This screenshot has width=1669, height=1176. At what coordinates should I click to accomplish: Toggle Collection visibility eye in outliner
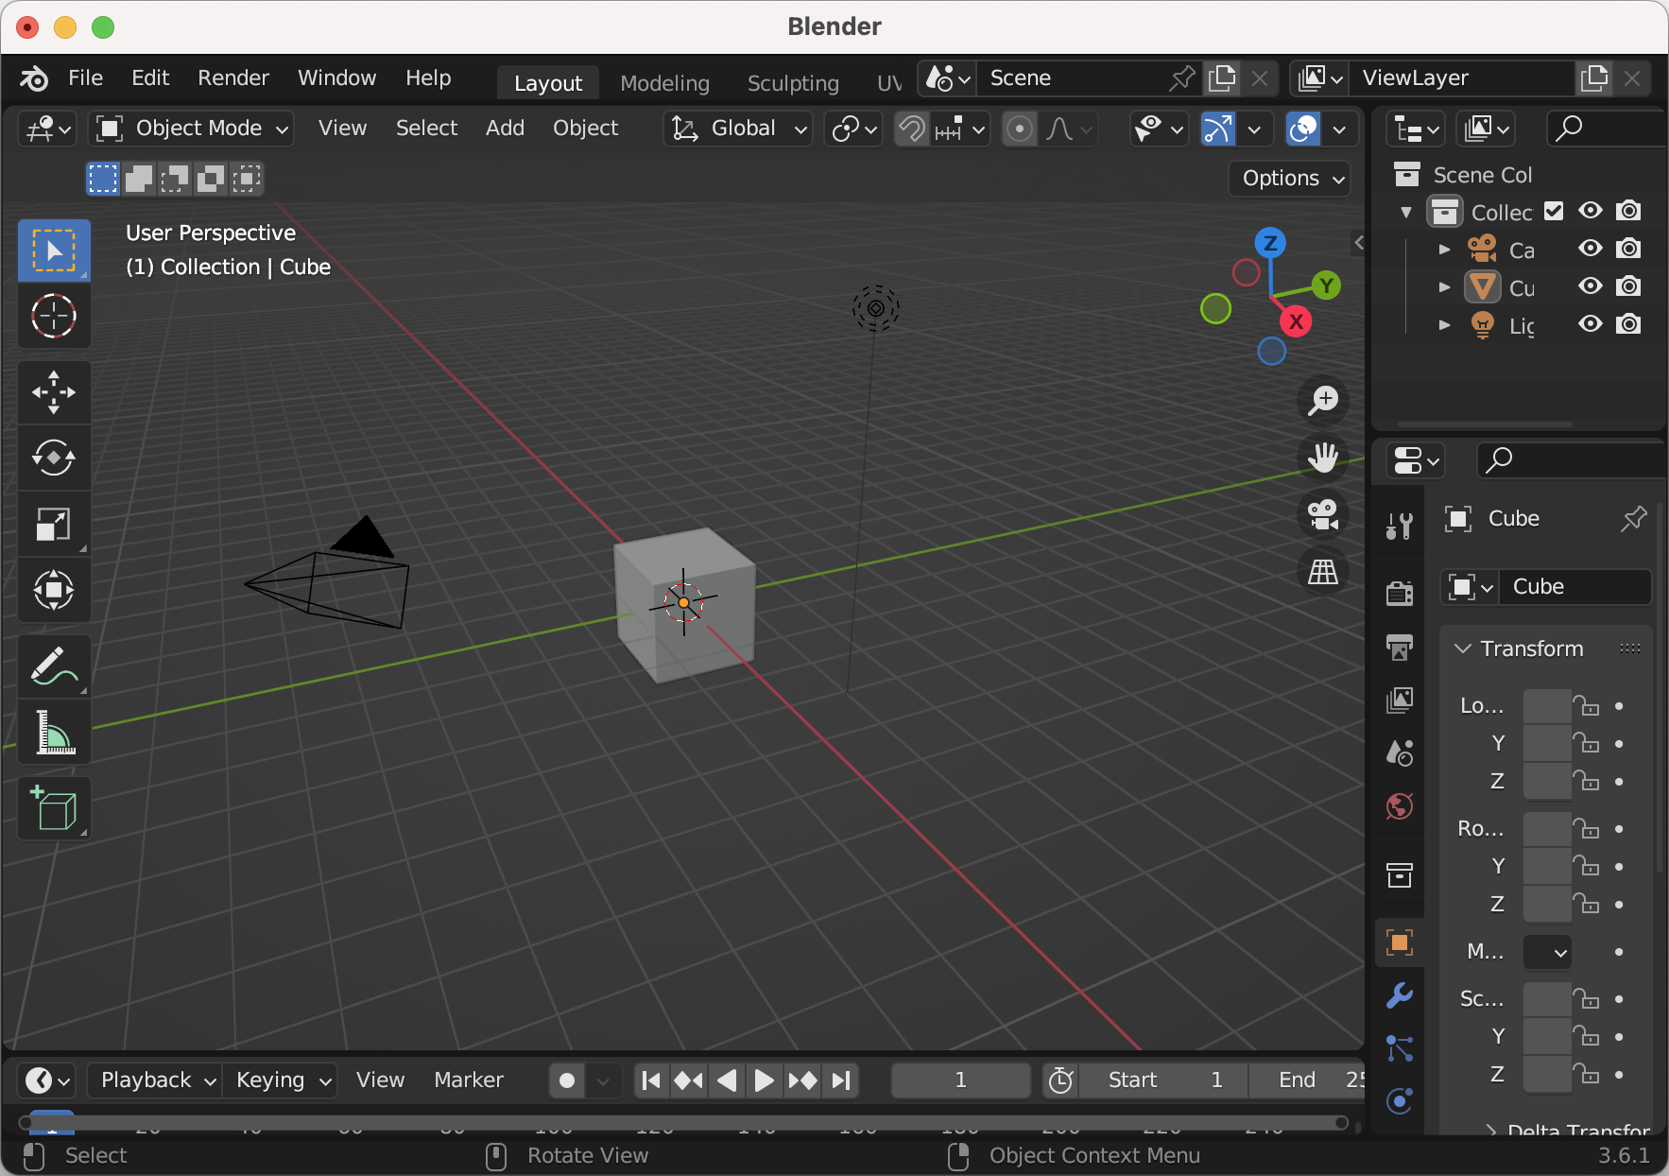click(x=1591, y=211)
